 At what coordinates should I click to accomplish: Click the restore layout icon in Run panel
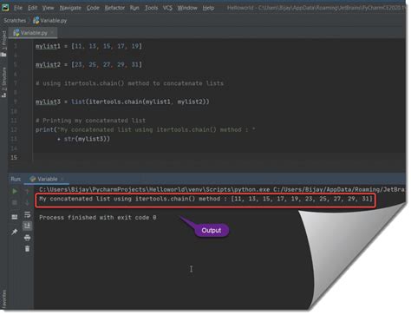tap(15, 217)
